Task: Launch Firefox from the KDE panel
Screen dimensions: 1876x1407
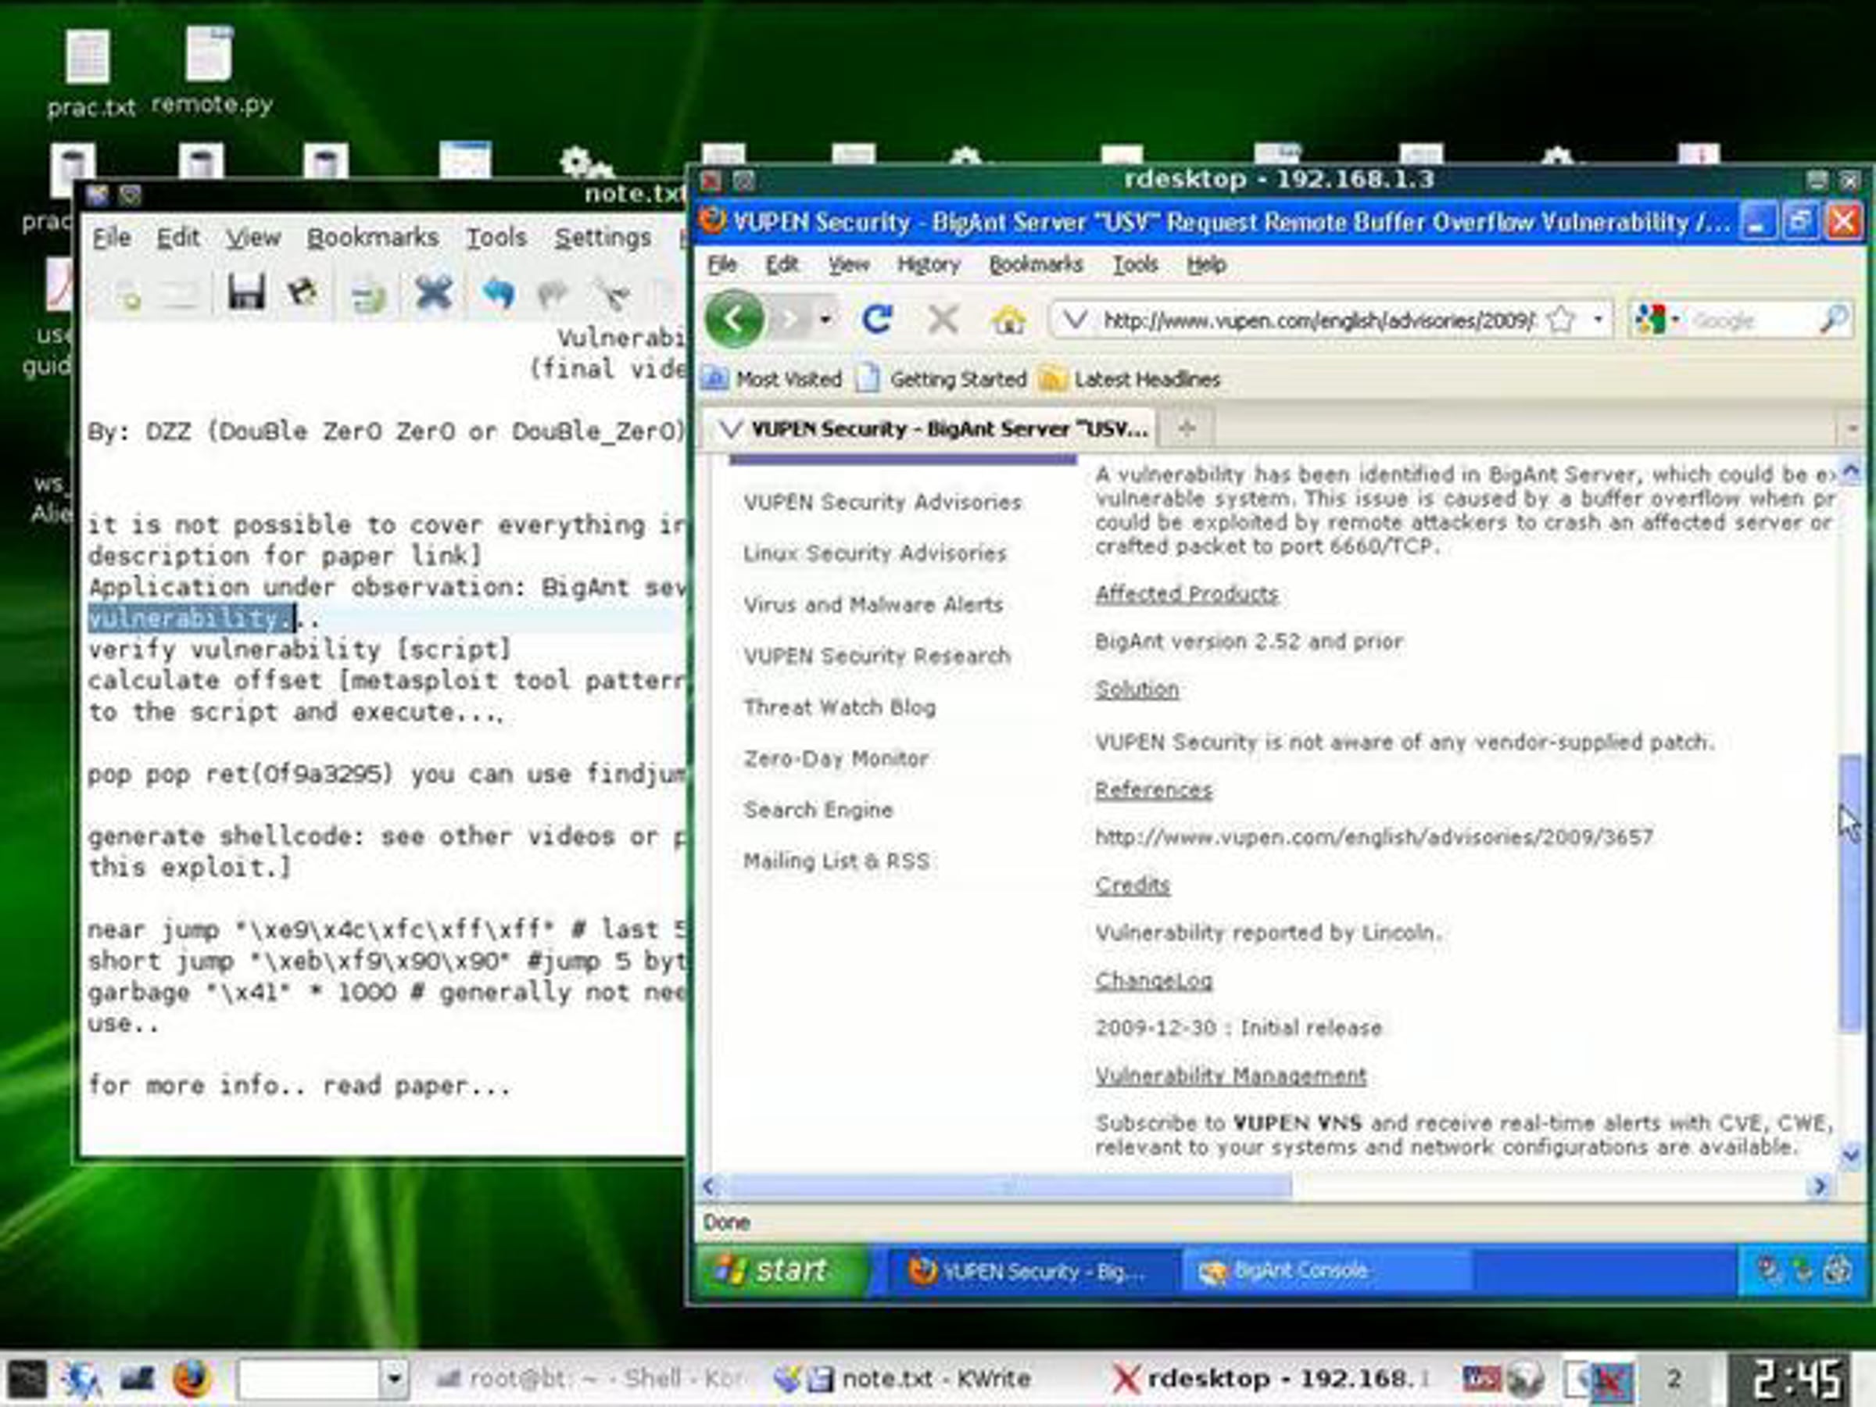Action: coord(191,1378)
